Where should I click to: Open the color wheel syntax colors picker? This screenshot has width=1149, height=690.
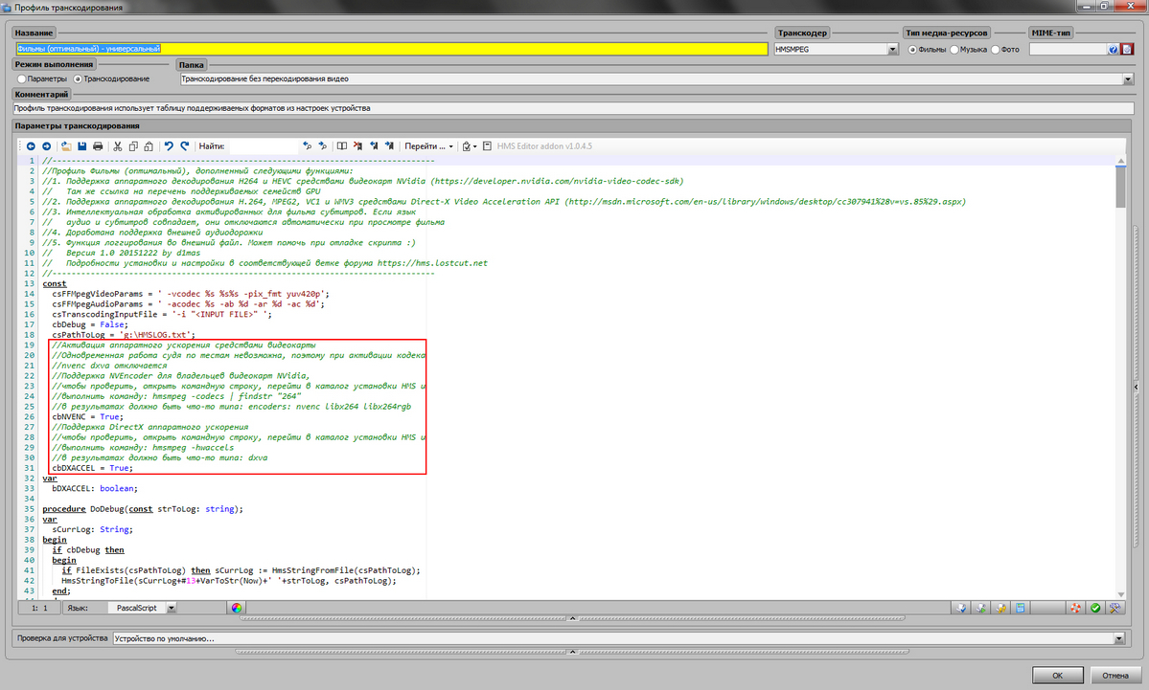[236, 607]
